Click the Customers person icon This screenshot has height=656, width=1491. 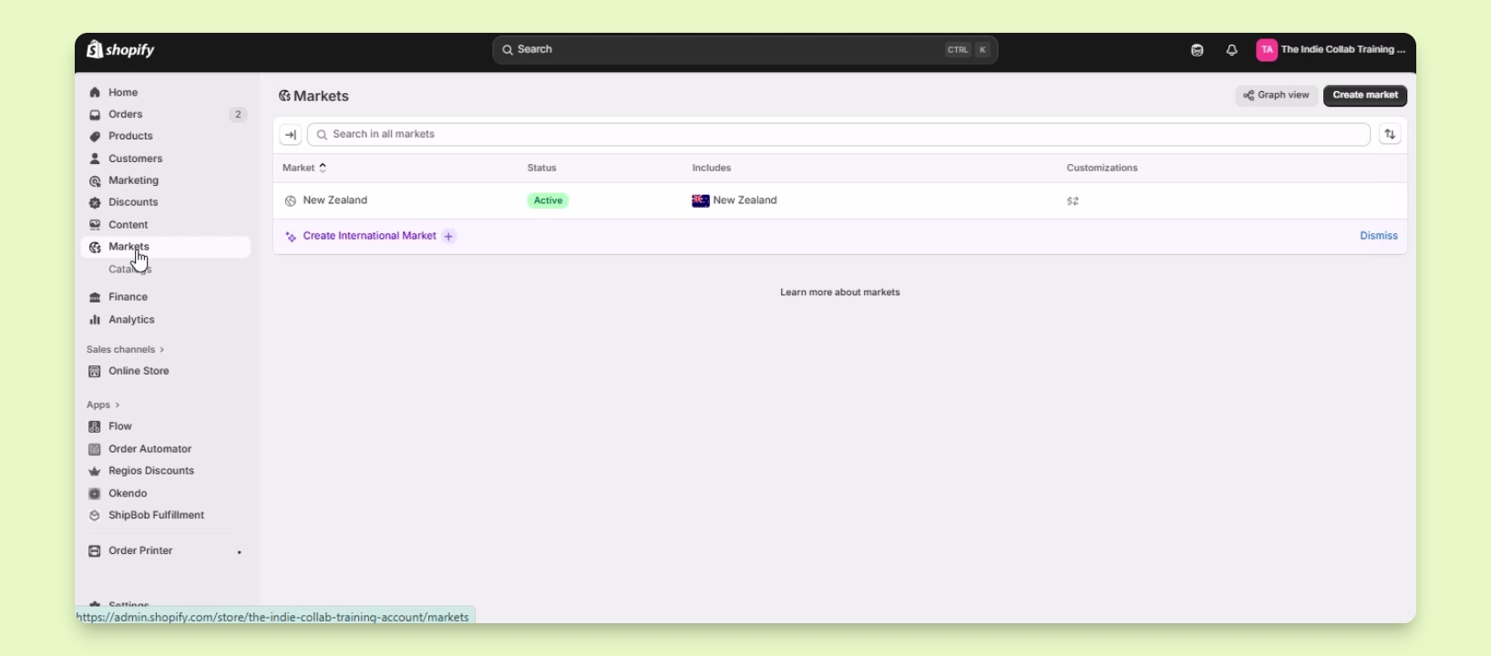tap(95, 159)
